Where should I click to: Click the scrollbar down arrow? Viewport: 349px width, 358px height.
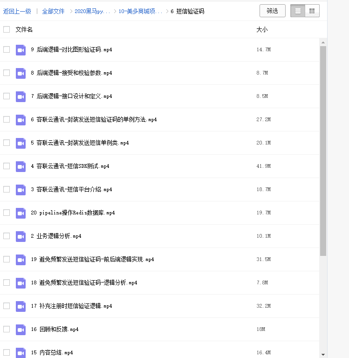[x=323, y=355]
